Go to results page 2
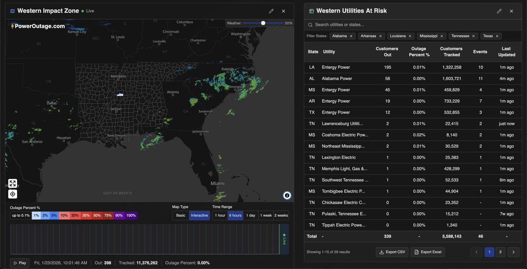Image resolution: width=527 pixels, height=269 pixels. pyautogui.click(x=501, y=252)
